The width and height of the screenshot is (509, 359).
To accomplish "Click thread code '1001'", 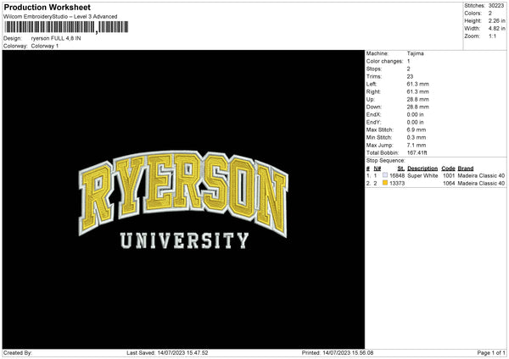I will 449,175.
